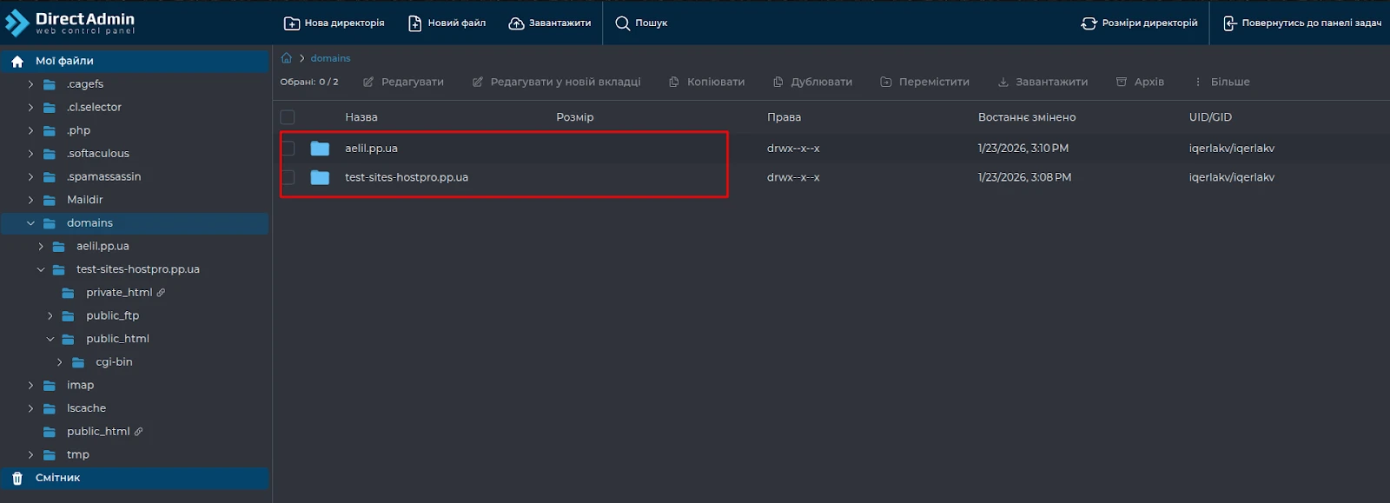Screen dimensions: 1390x503
Task: Open Нова директорія from the top bar
Action: [334, 23]
